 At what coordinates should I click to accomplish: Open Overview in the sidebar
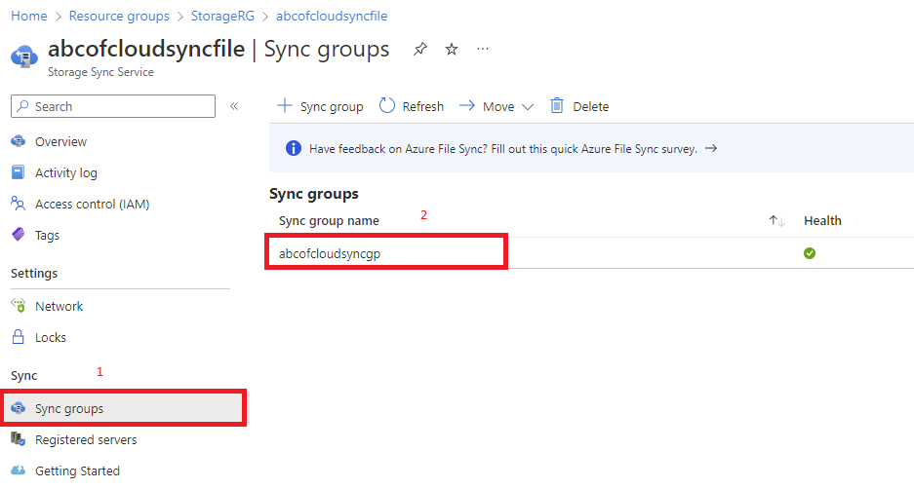(x=60, y=141)
